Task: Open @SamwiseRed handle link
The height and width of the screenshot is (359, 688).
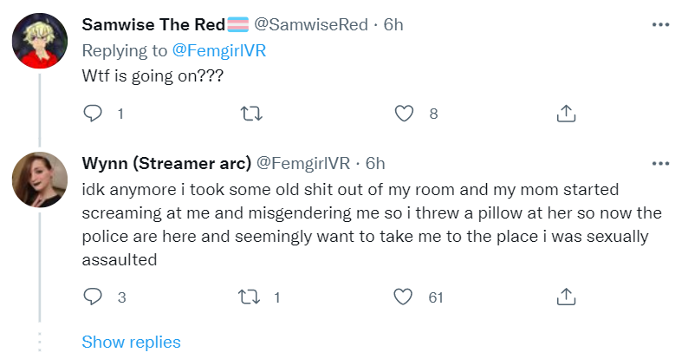Action: click(311, 24)
